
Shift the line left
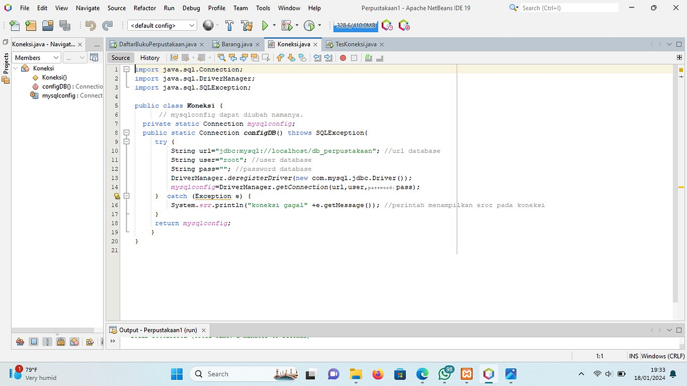[318, 58]
